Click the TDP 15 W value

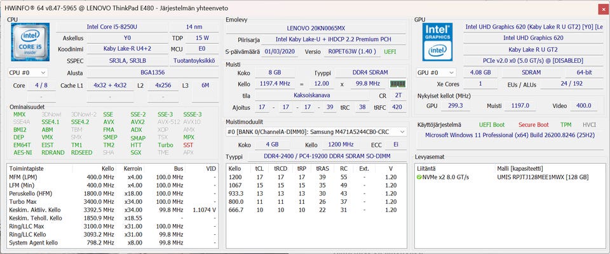(202, 38)
